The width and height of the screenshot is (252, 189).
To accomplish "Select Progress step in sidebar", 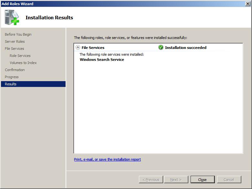I will point(12,77).
